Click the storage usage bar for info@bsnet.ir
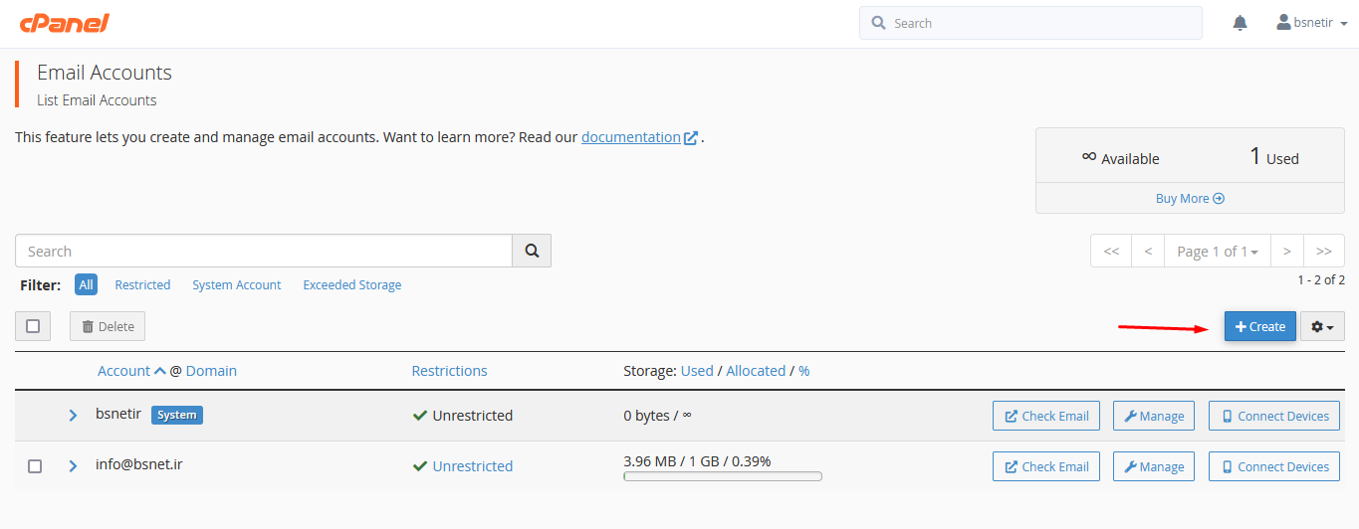Viewport: 1359px width, 529px height. tap(723, 476)
